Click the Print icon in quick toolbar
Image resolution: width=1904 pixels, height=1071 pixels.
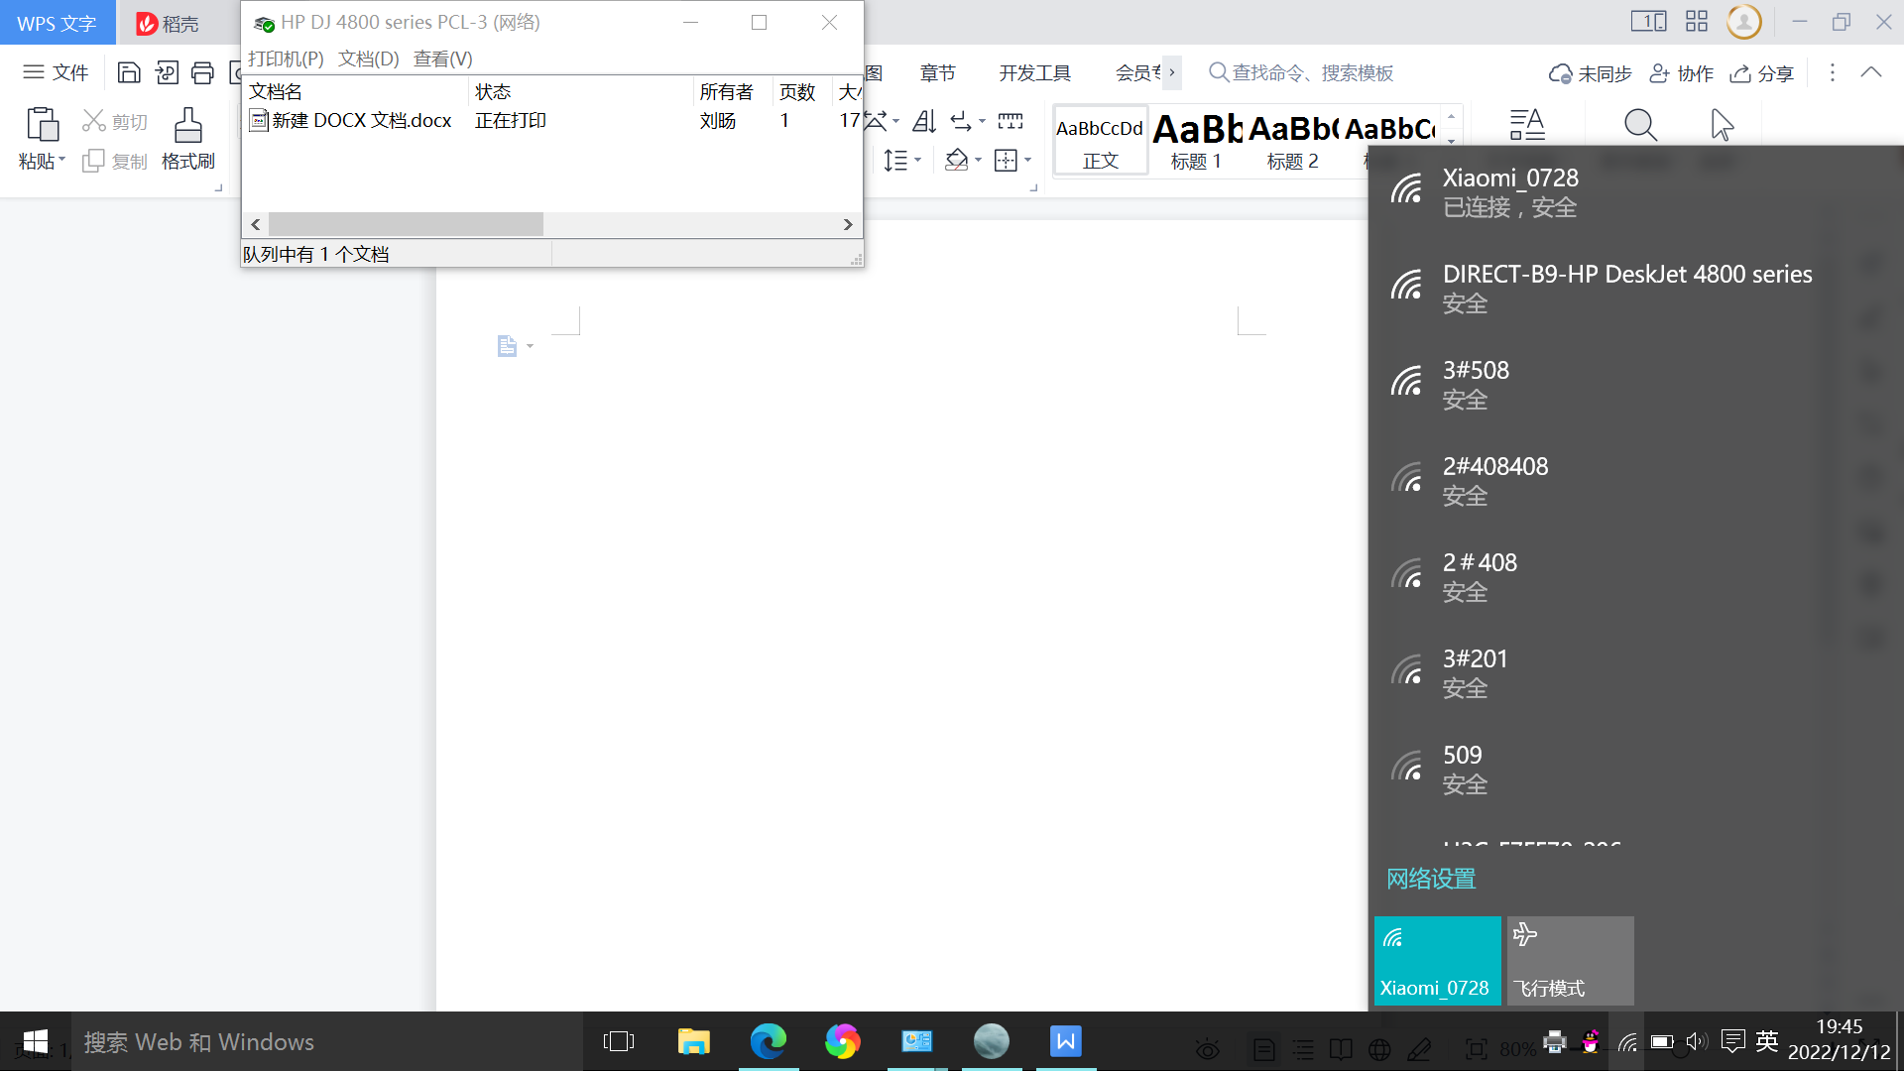pos(202,72)
